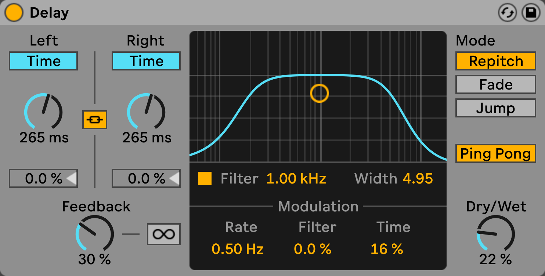545x276 pixels.
Task: Click the Hot-Swap Presets icon
Action: (507, 13)
